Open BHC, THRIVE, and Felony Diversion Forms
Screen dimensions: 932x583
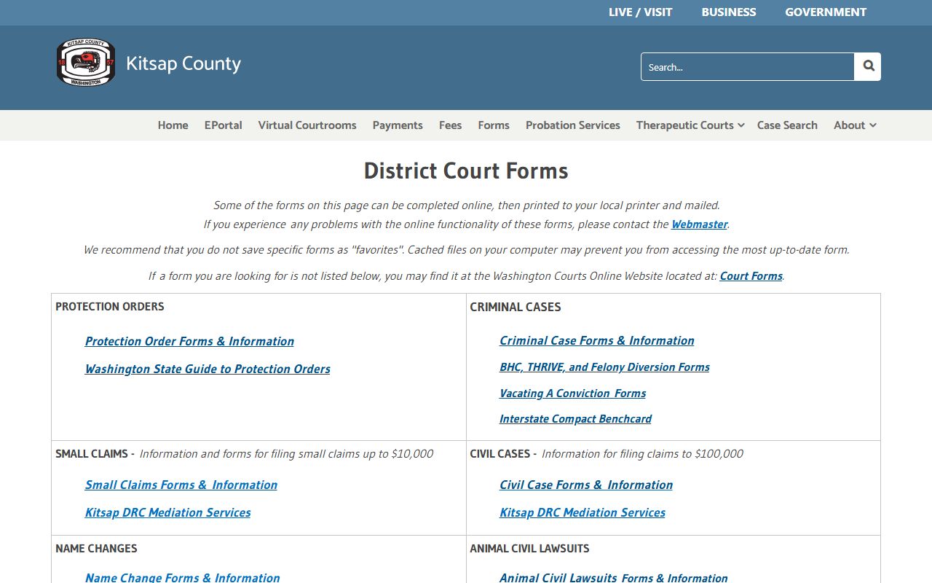[x=604, y=367]
